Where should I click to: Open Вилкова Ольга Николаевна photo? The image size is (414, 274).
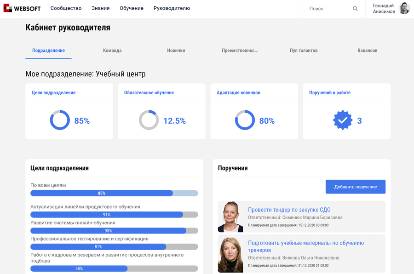(x=230, y=254)
